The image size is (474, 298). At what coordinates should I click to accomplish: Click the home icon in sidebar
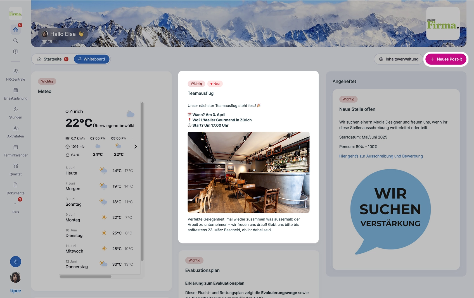coord(15,30)
